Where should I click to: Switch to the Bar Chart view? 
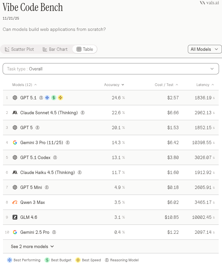click(x=55, y=49)
